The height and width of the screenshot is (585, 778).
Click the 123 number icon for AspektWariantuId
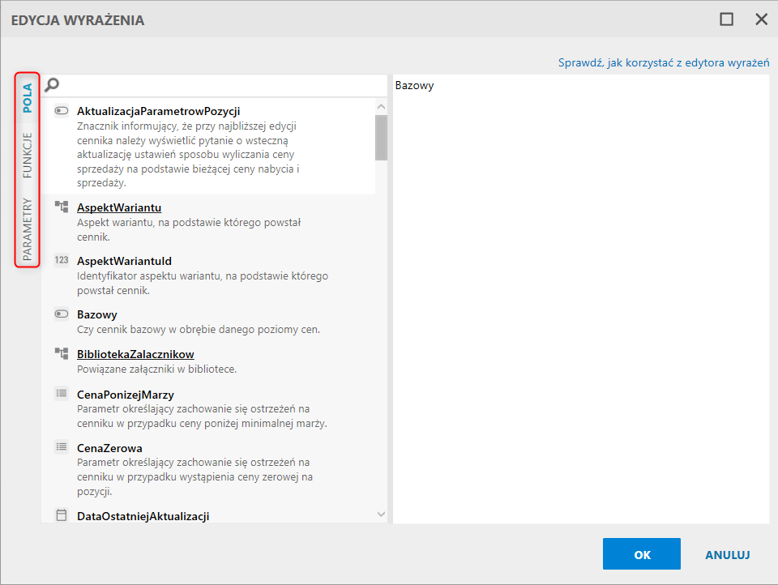coord(62,261)
